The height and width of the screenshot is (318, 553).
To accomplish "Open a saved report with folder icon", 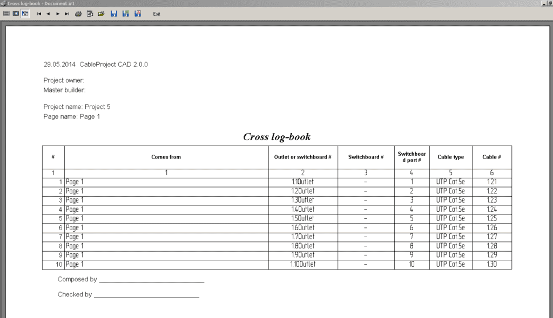I will (x=101, y=13).
